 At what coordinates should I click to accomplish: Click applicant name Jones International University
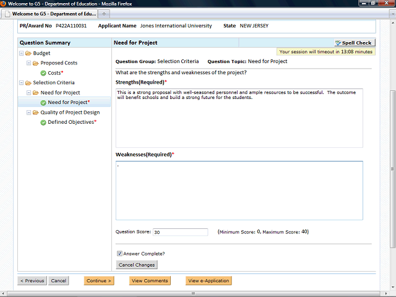point(176,26)
